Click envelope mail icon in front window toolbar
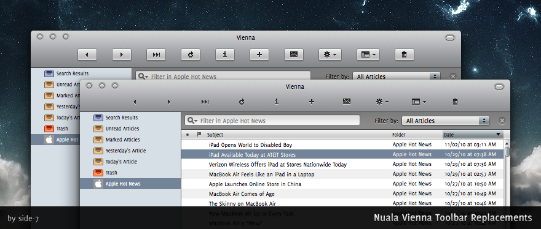The height and width of the screenshot is (229, 541). [347, 102]
